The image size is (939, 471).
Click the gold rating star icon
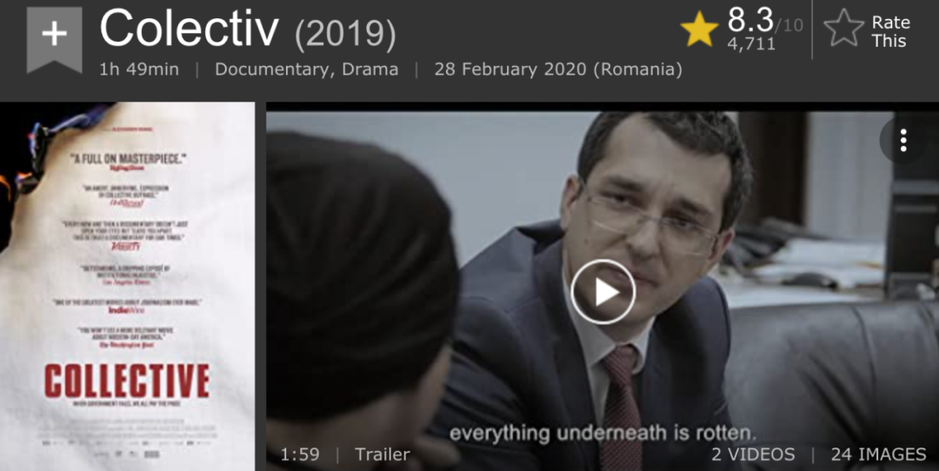699,29
